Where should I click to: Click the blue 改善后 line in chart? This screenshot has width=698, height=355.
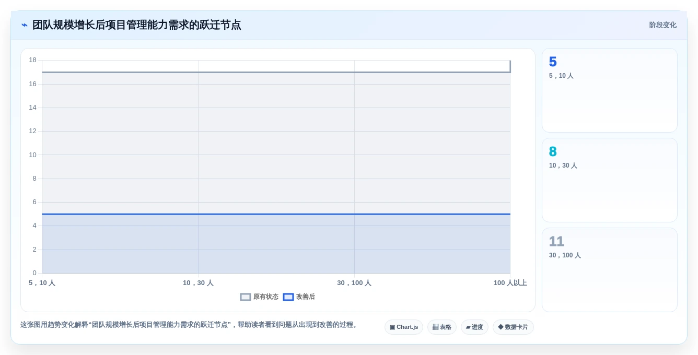276,214
